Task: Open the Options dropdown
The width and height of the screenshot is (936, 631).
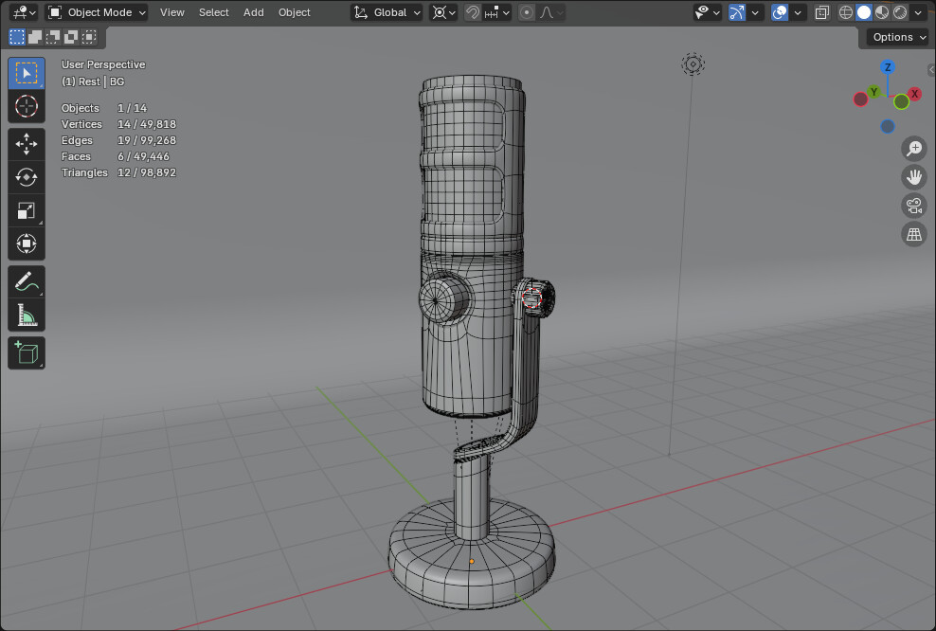Action: (897, 37)
